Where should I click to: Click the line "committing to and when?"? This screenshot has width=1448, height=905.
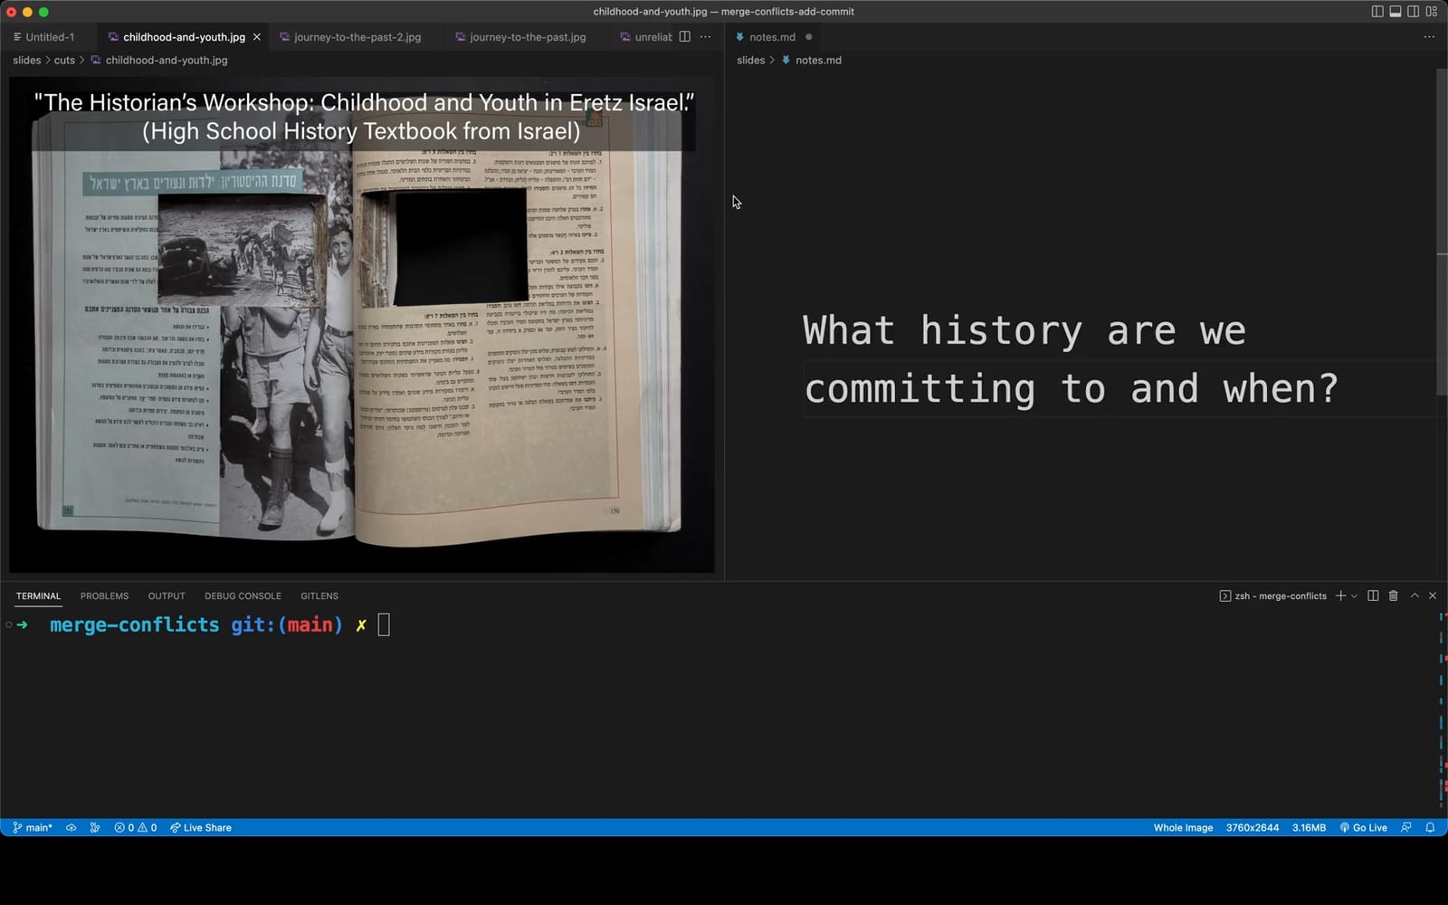pos(1072,389)
